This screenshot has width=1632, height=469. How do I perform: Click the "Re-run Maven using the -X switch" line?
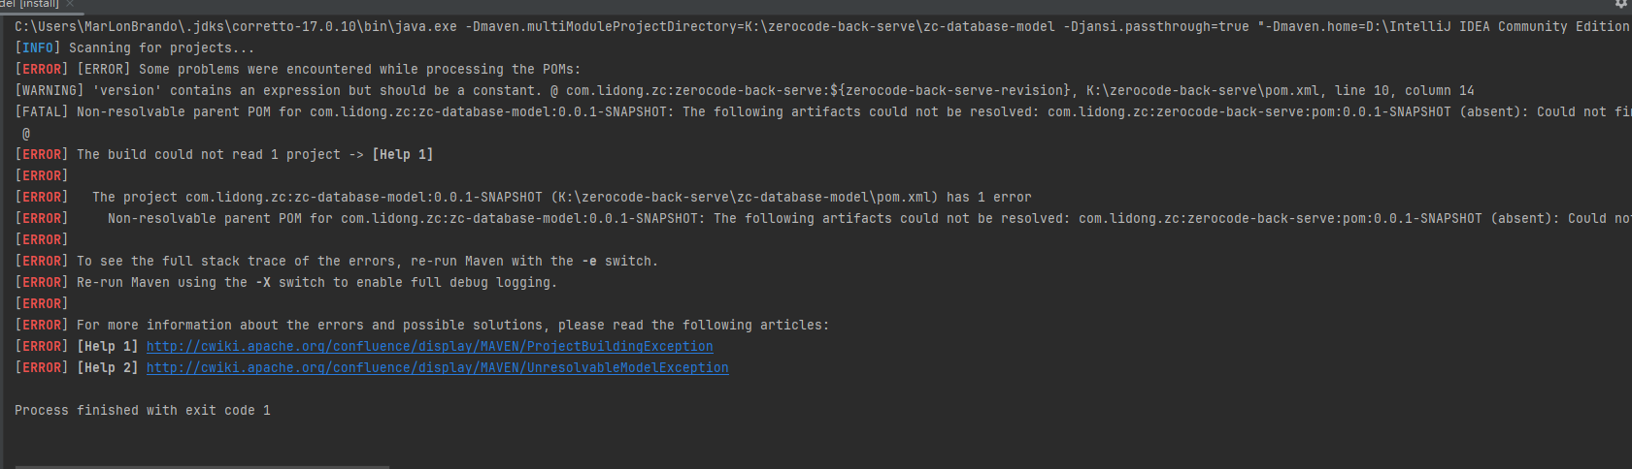tap(316, 283)
